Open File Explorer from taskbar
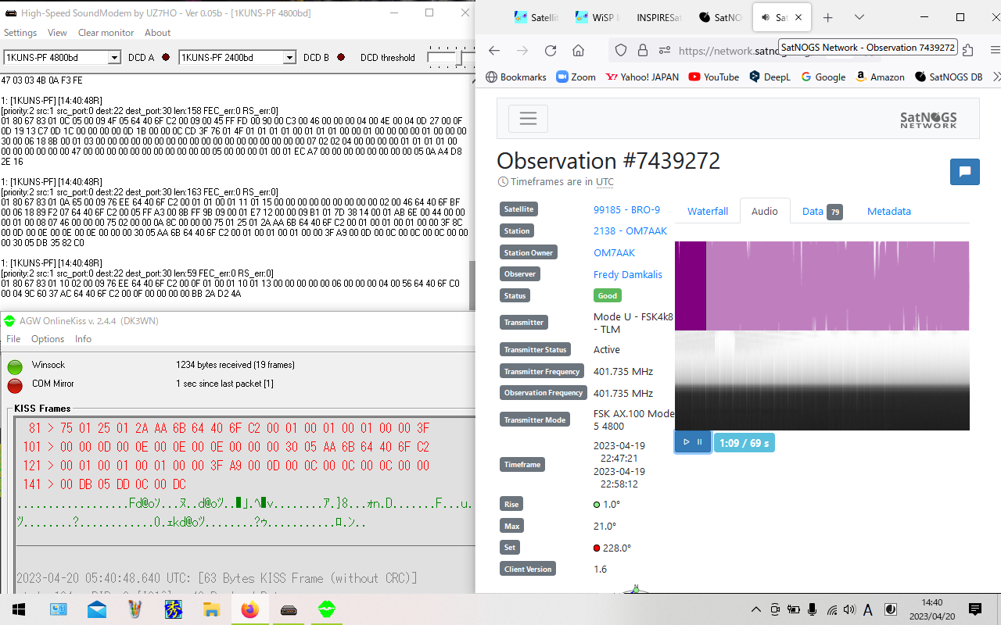 click(x=212, y=609)
